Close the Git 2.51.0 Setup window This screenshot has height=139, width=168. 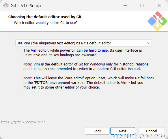(x=159, y=5)
